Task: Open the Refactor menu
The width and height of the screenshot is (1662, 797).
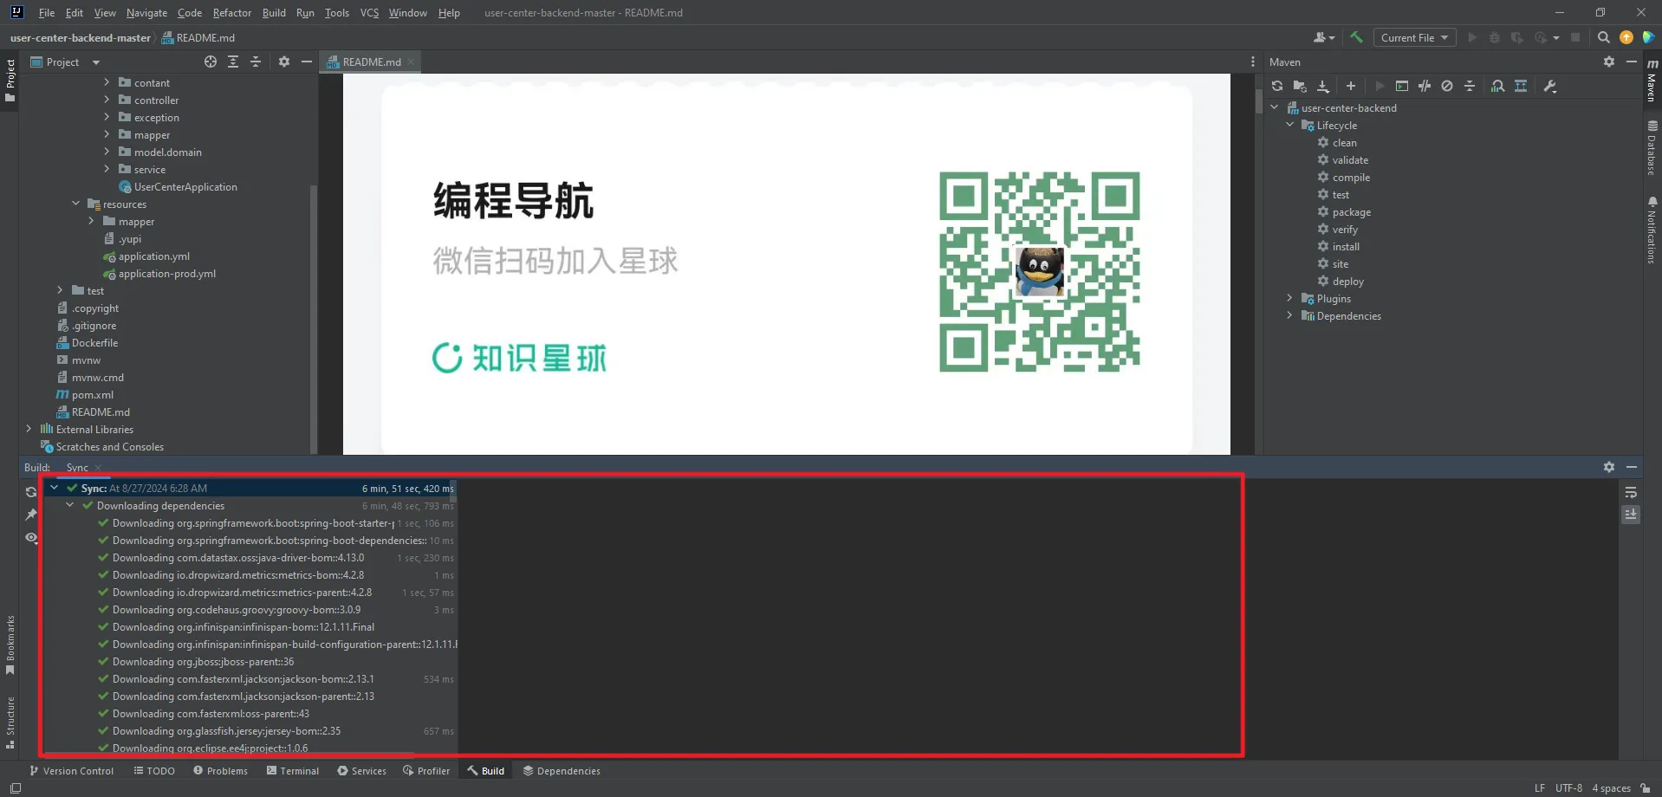Action: point(232,12)
